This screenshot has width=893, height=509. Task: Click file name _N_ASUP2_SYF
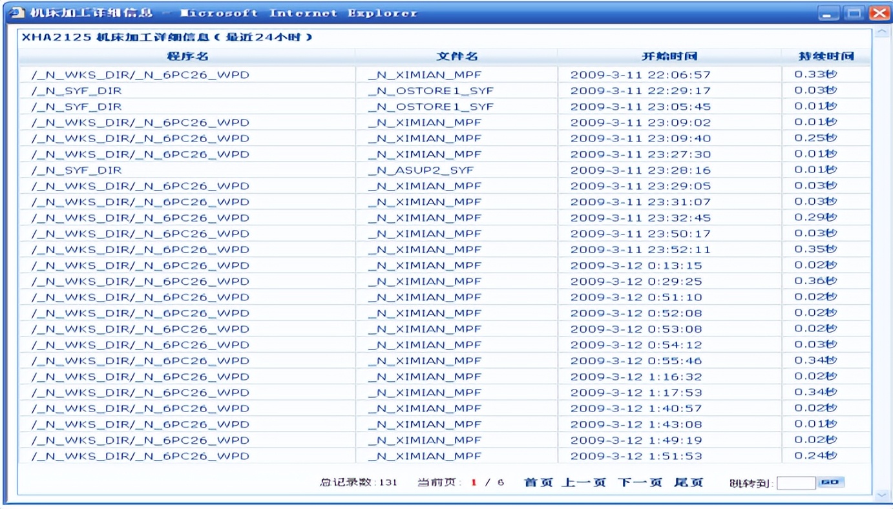click(x=421, y=171)
